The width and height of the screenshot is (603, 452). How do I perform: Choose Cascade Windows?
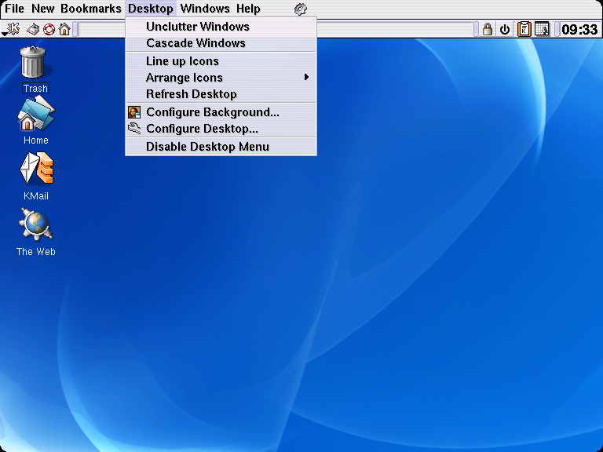pyautogui.click(x=221, y=43)
